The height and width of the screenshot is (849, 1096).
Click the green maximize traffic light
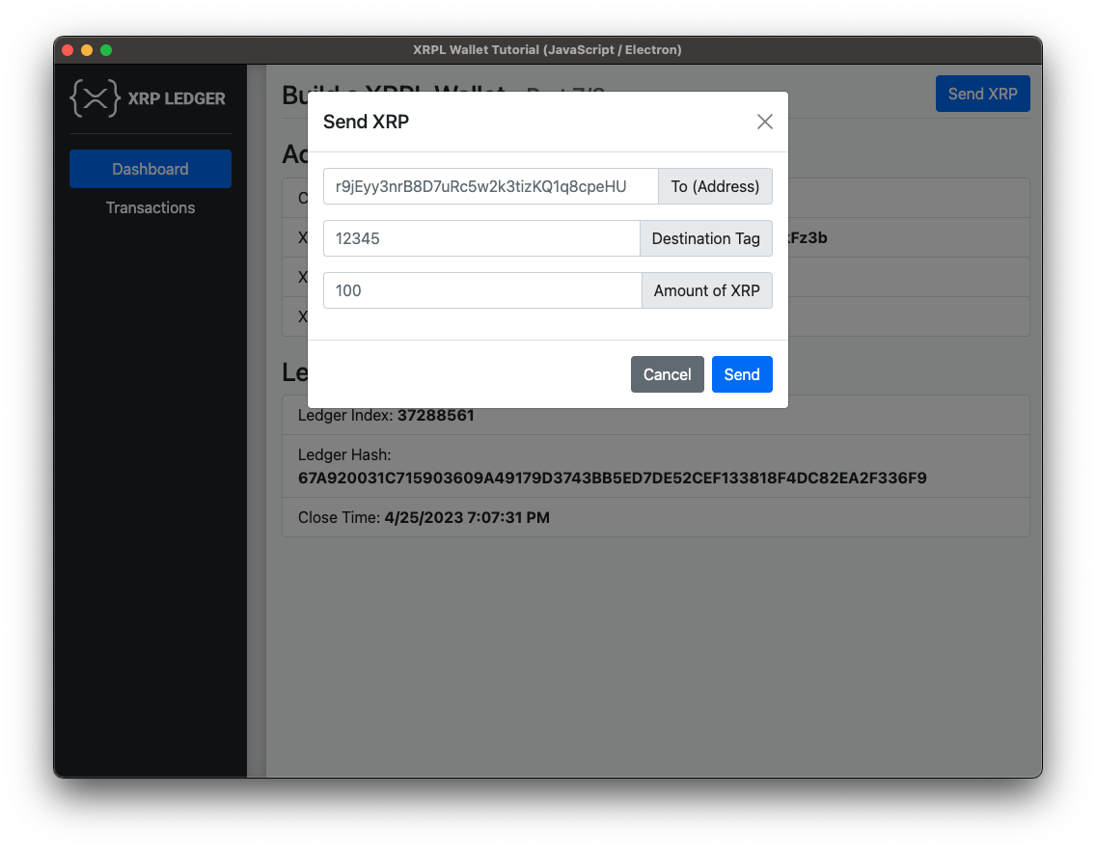[x=106, y=48]
